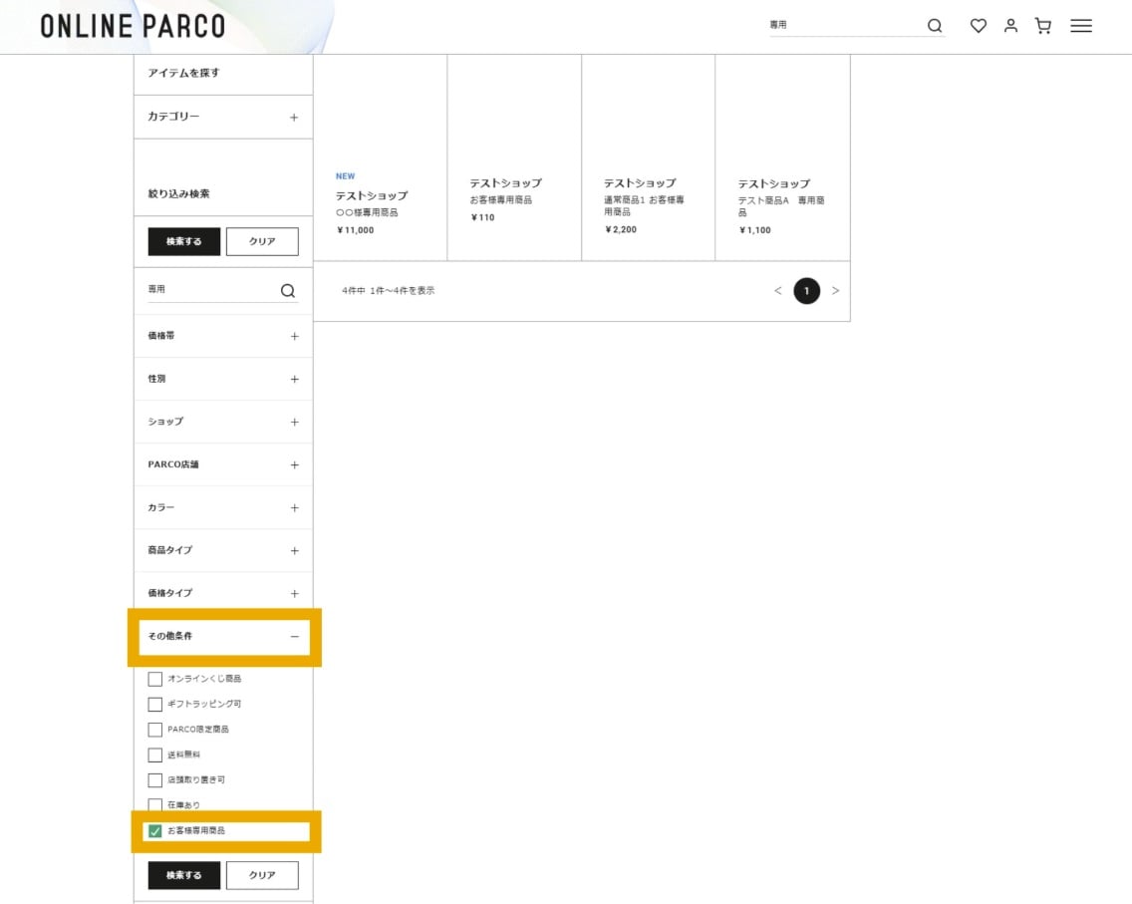
Task: Collapse the その他条件 section
Action: 294,636
